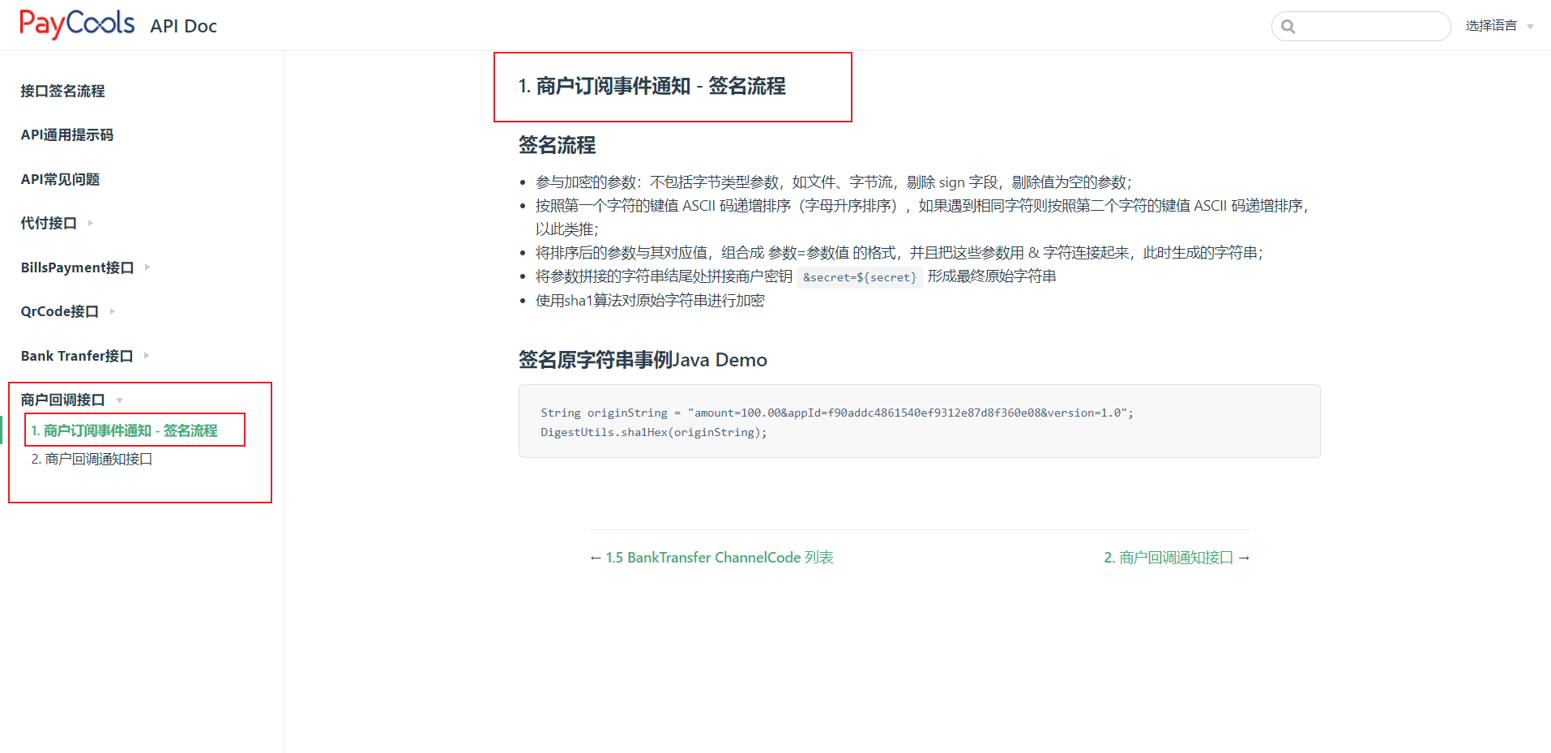Focus the search input field
Viewport: 1551px width, 753px height.
tap(1371, 27)
